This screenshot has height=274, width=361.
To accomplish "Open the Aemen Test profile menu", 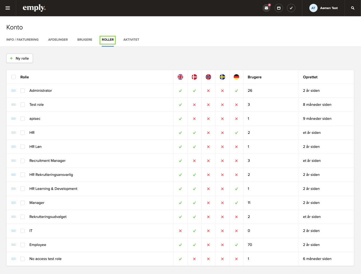I will click(324, 8).
